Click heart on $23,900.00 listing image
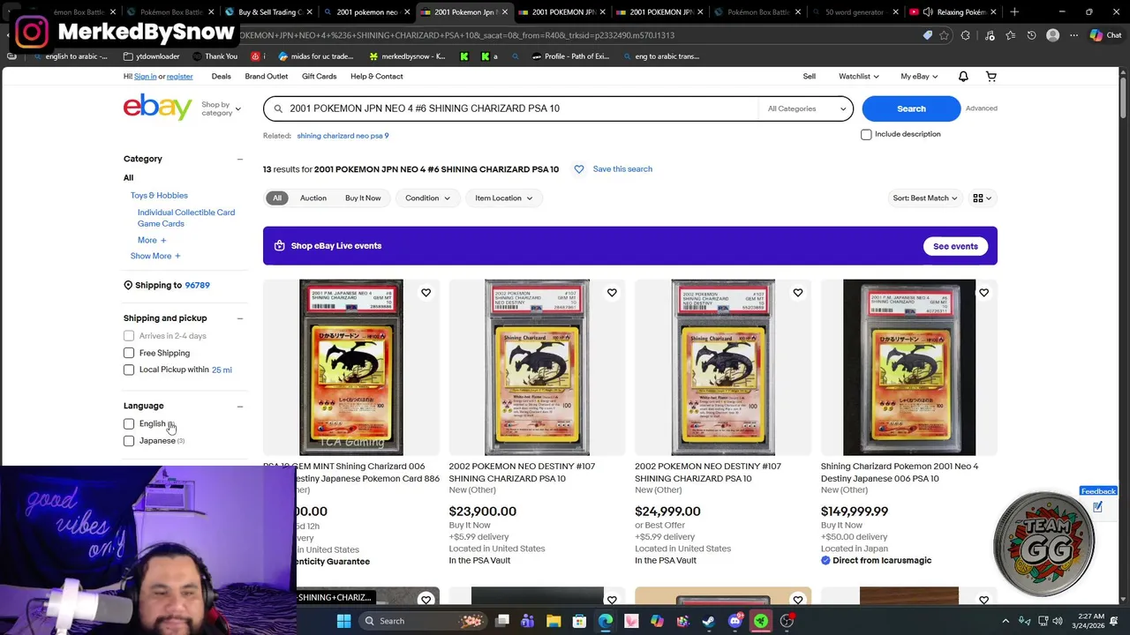1130x635 pixels. (612, 293)
